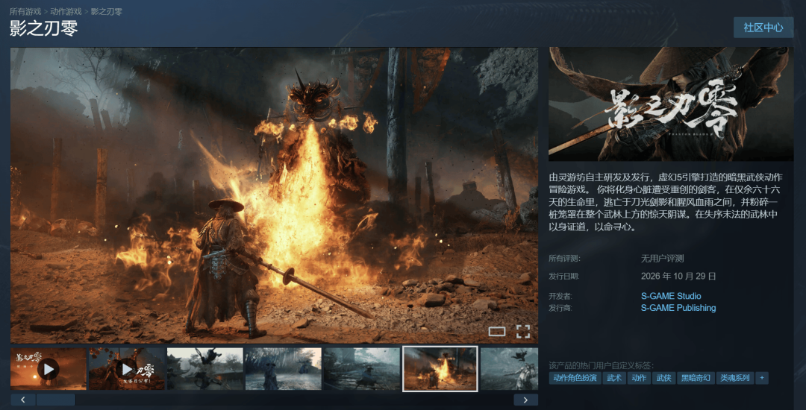
Task: Open the 社区中心 community hub button
Action: (x=763, y=27)
